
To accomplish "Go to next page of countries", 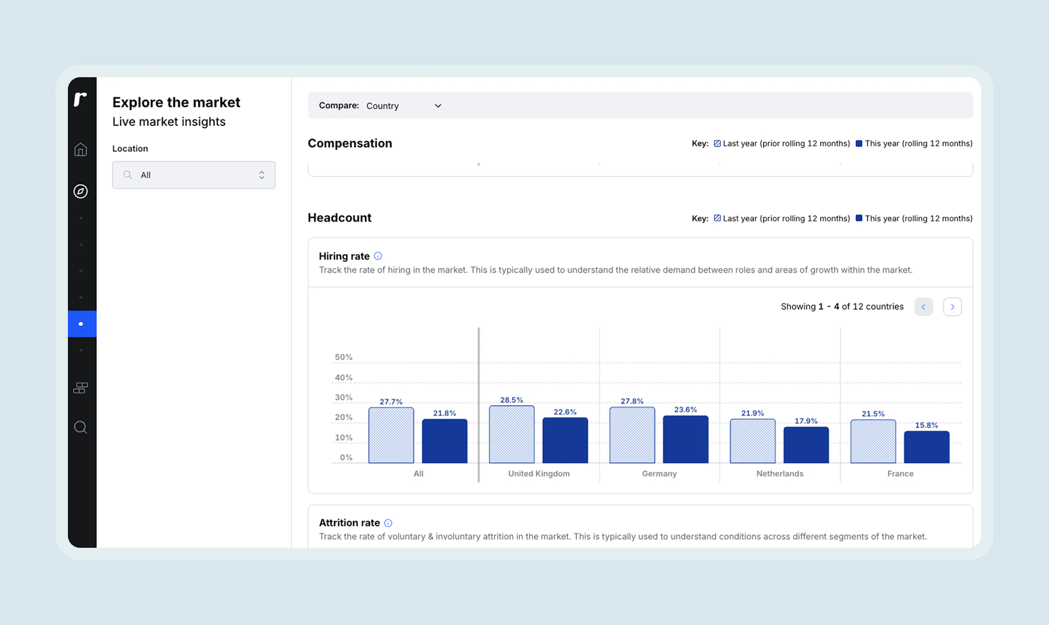I will tap(952, 307).
